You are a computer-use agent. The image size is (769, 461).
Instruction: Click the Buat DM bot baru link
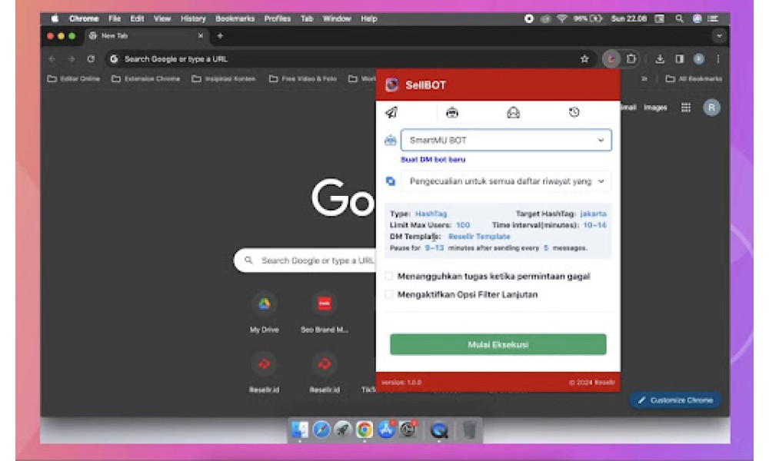[433, 159]
